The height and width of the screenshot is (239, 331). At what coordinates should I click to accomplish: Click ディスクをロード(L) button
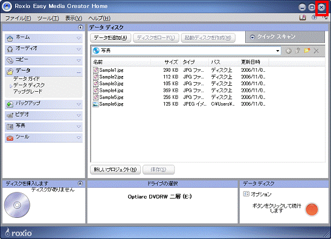click(x=156, y=38)
